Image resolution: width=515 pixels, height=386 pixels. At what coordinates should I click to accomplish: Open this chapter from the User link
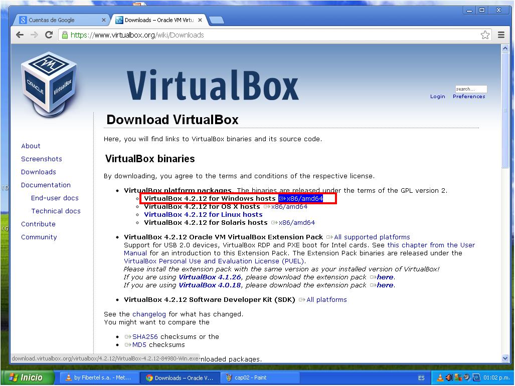pyautogui.click(x=431, y=245)
